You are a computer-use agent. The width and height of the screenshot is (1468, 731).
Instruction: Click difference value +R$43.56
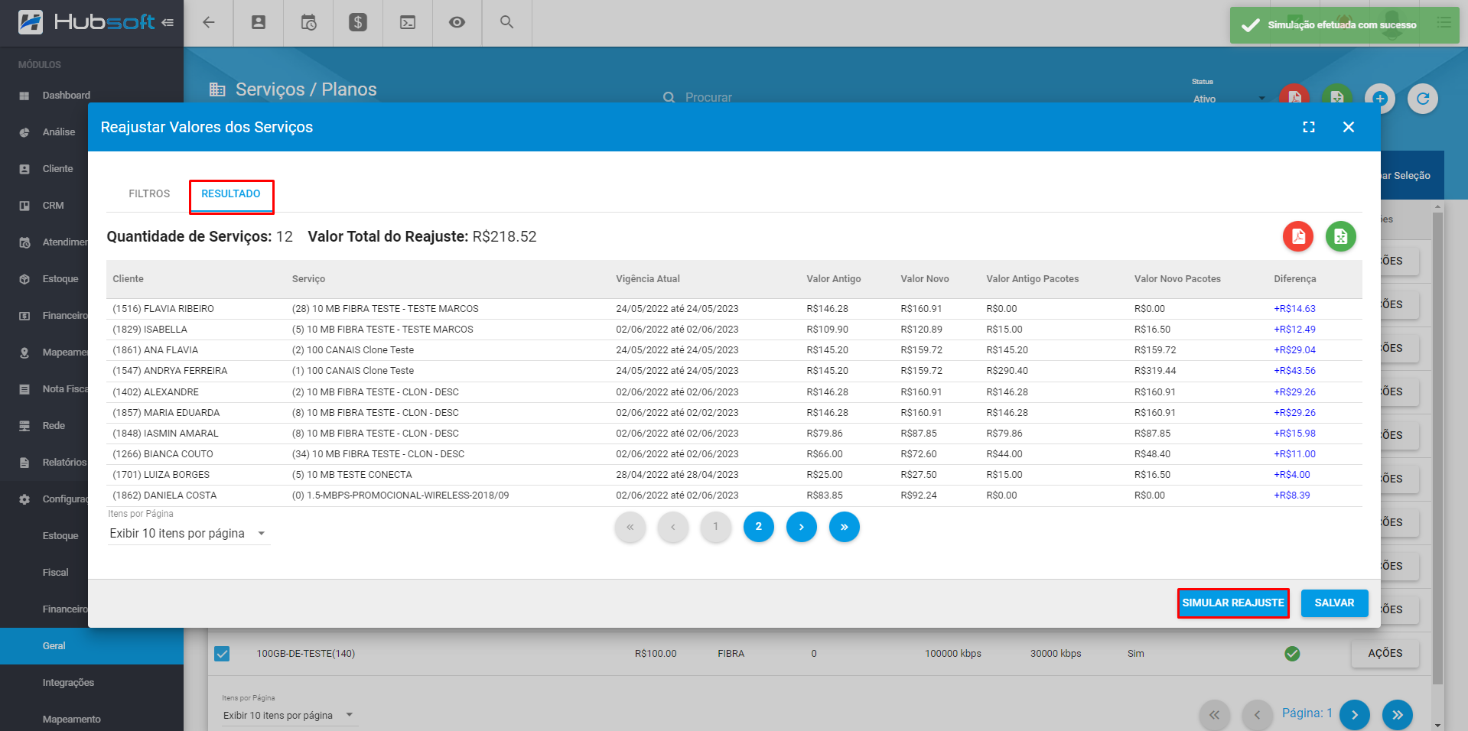pos(1294,371)
